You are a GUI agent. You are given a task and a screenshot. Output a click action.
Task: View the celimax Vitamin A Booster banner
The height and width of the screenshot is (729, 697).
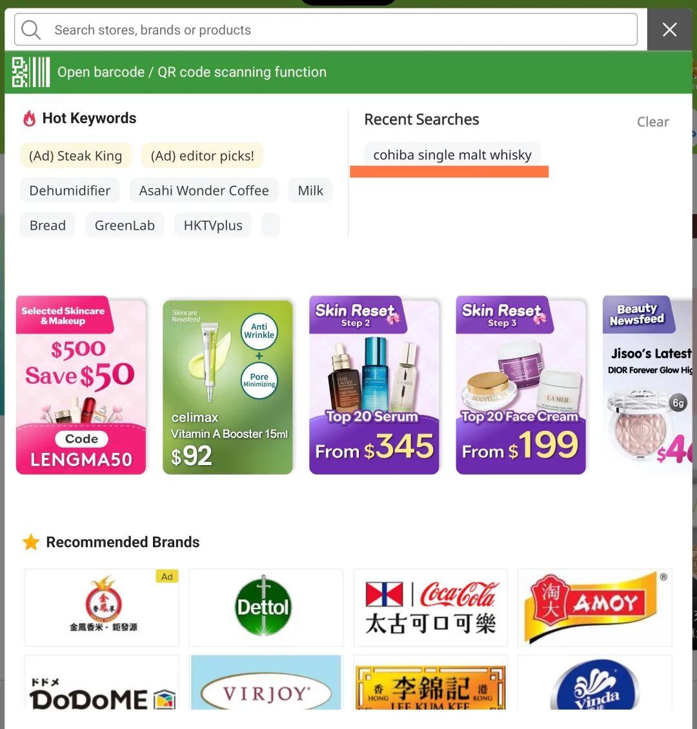click(228, 387)
